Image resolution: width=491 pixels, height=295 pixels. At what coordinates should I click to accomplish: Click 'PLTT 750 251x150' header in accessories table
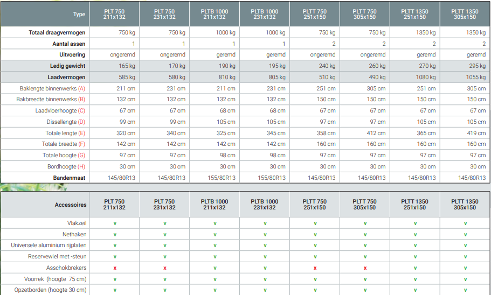click(314, 205)
